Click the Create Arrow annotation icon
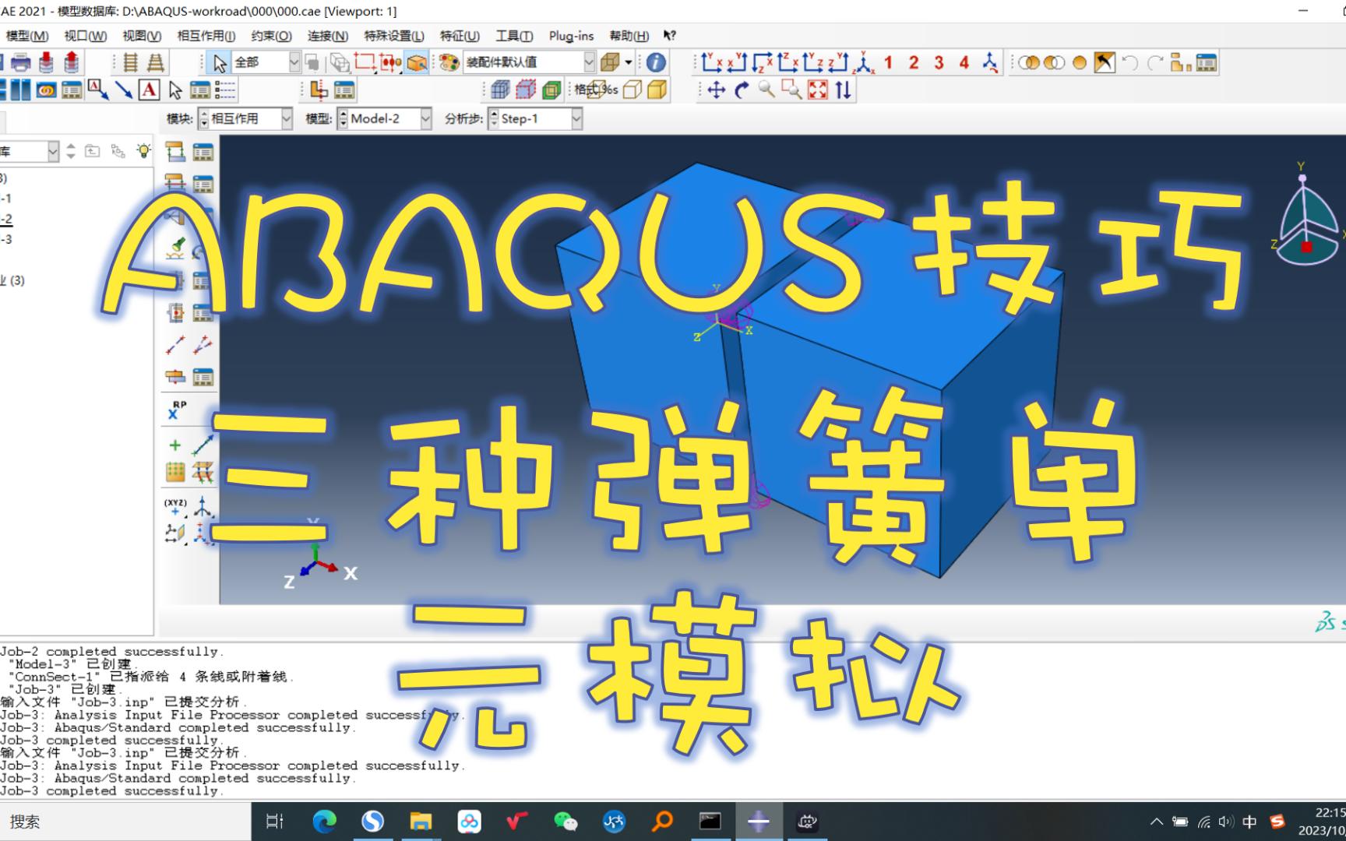This screenshot has height=841, width=1346. coord(123,90)
